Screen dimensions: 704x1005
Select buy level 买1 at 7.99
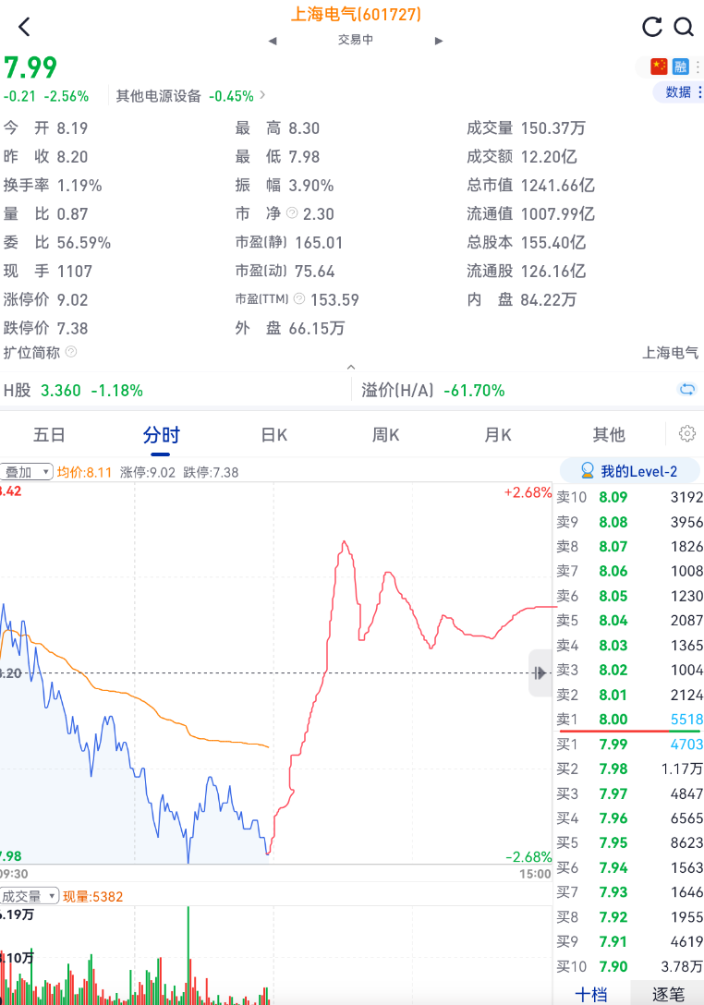[x=629, y=745]
